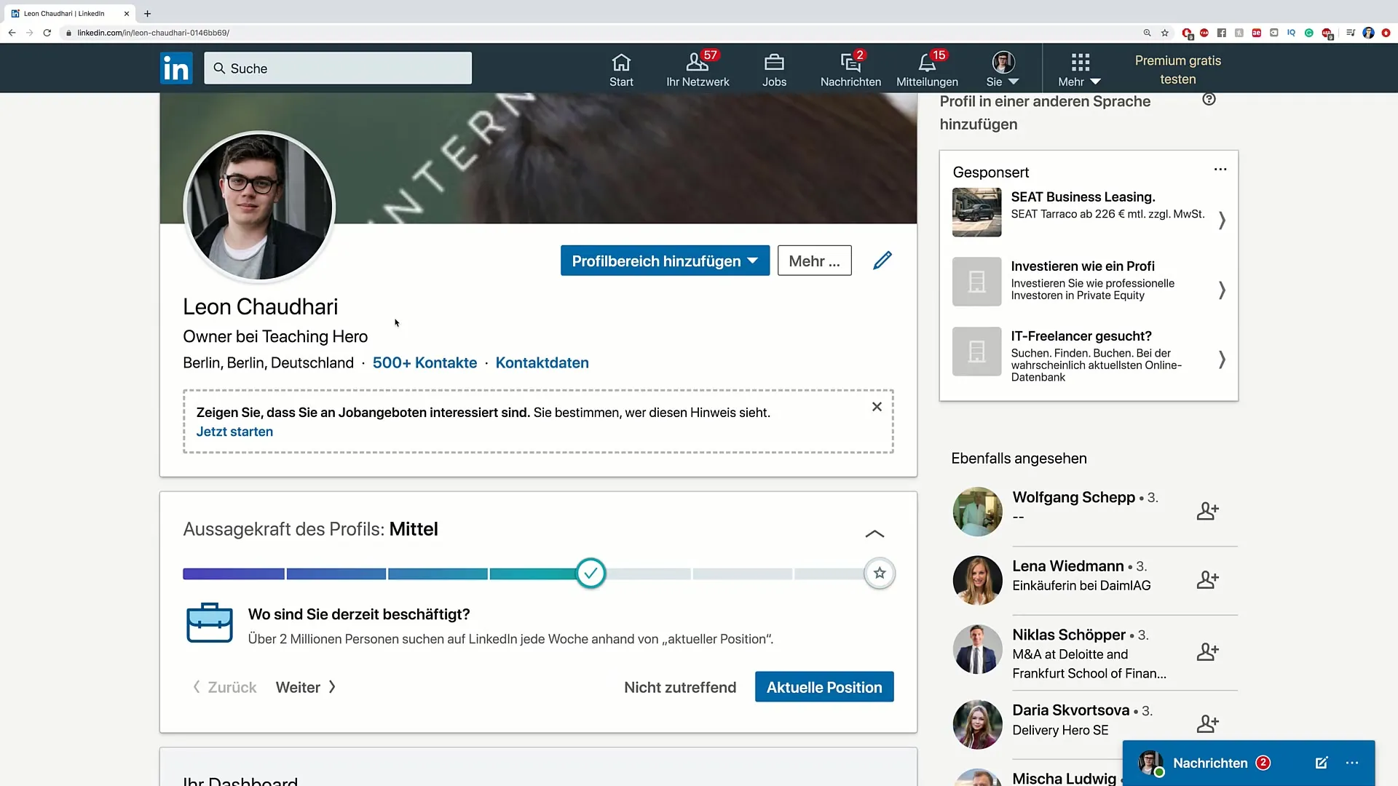Click chevron next to Investieren wie ein Profi
Image resolution: width=1398 pixels, height=786 pixels.
point(1222,290)
